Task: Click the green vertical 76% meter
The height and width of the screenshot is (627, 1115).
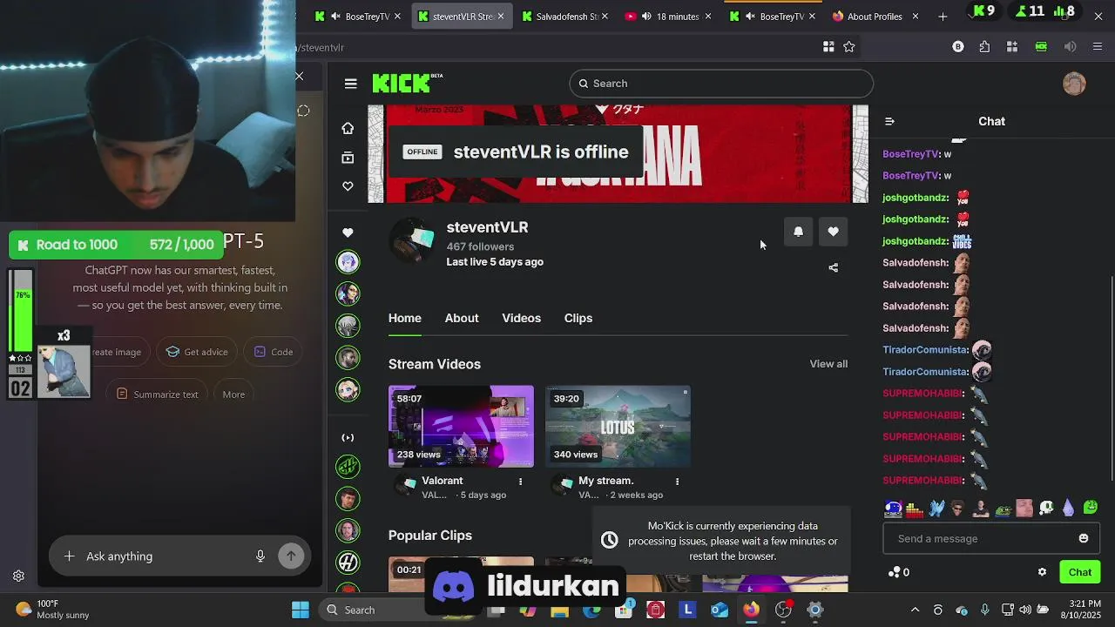Action: click(x=23, y=320)
